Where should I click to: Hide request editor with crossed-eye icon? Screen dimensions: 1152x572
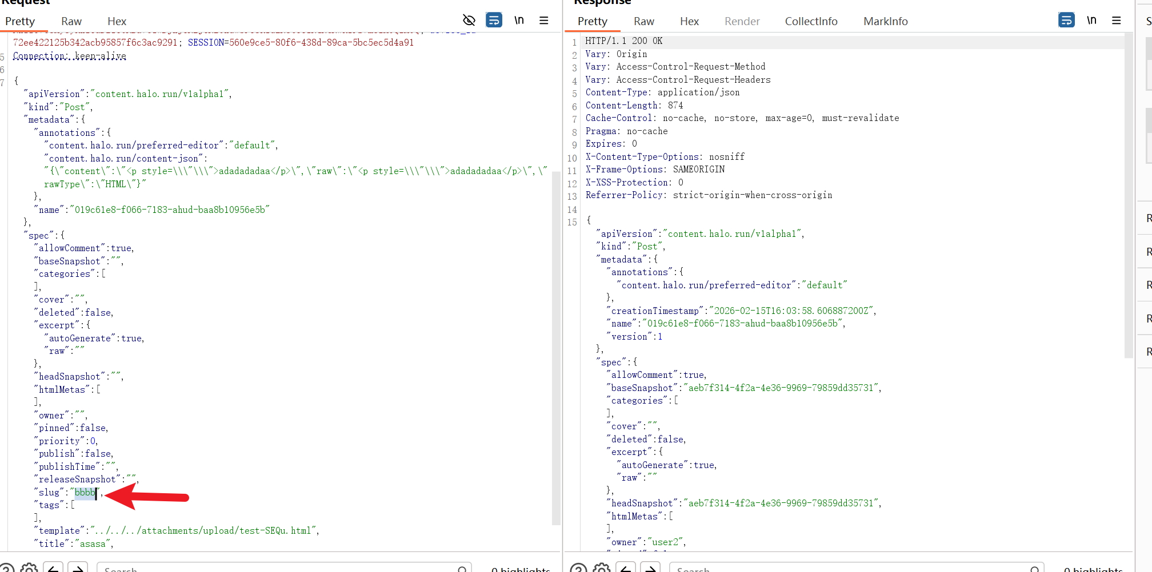point(469,20)
